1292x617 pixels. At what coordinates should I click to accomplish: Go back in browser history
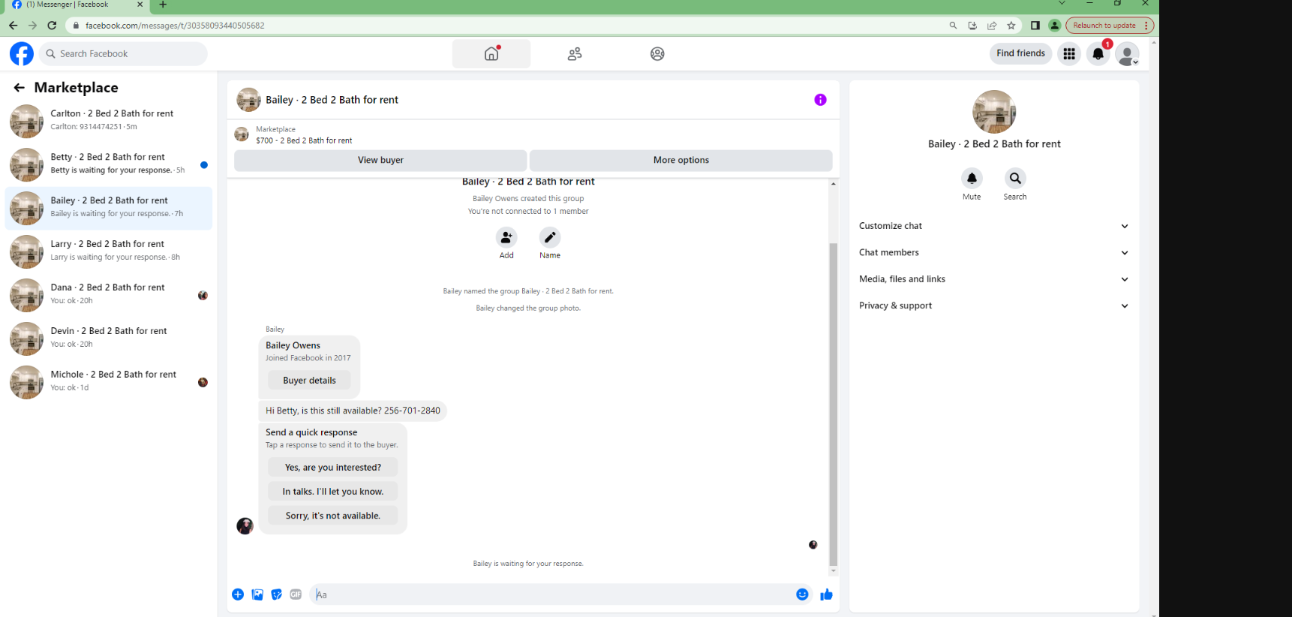13,26
